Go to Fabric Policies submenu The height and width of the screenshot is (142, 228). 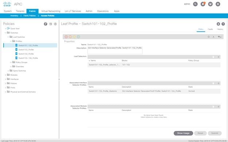[30, 16]
